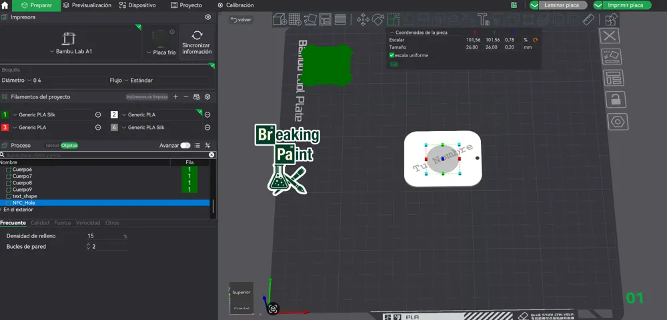This screenshot has height=320, width=667.
Task: Switch to the Preparar tab
Action: pyautogui.click(x=36, y=5)
